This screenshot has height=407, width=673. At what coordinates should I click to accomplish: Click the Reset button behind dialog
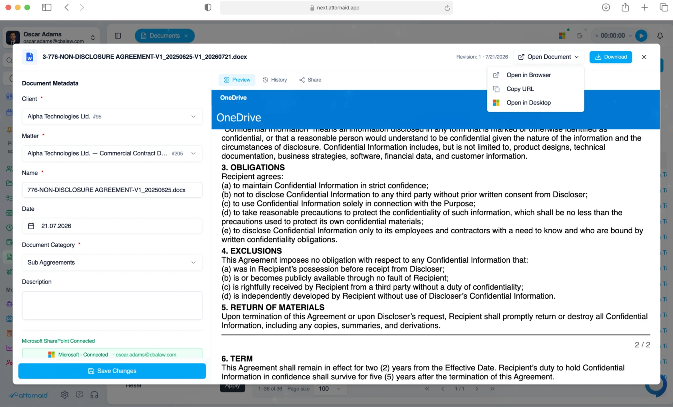coord(134,386)
